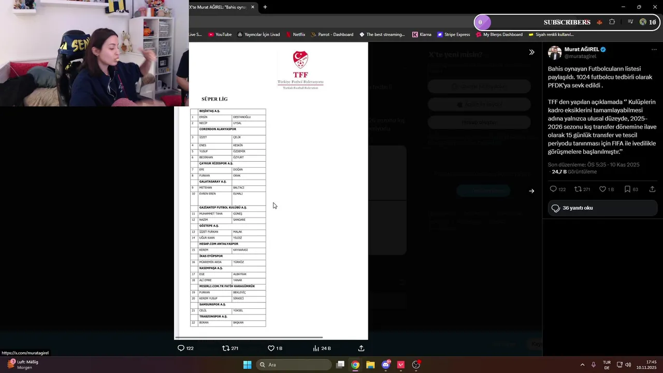Open the Parrot - Dashboard bookmark
This screenshot has height=373, width=663.
point(331,35)
